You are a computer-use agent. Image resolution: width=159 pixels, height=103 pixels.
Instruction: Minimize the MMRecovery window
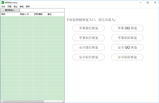[140, 3]
